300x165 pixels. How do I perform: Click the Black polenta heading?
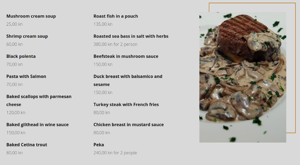[x=21, y=57]
